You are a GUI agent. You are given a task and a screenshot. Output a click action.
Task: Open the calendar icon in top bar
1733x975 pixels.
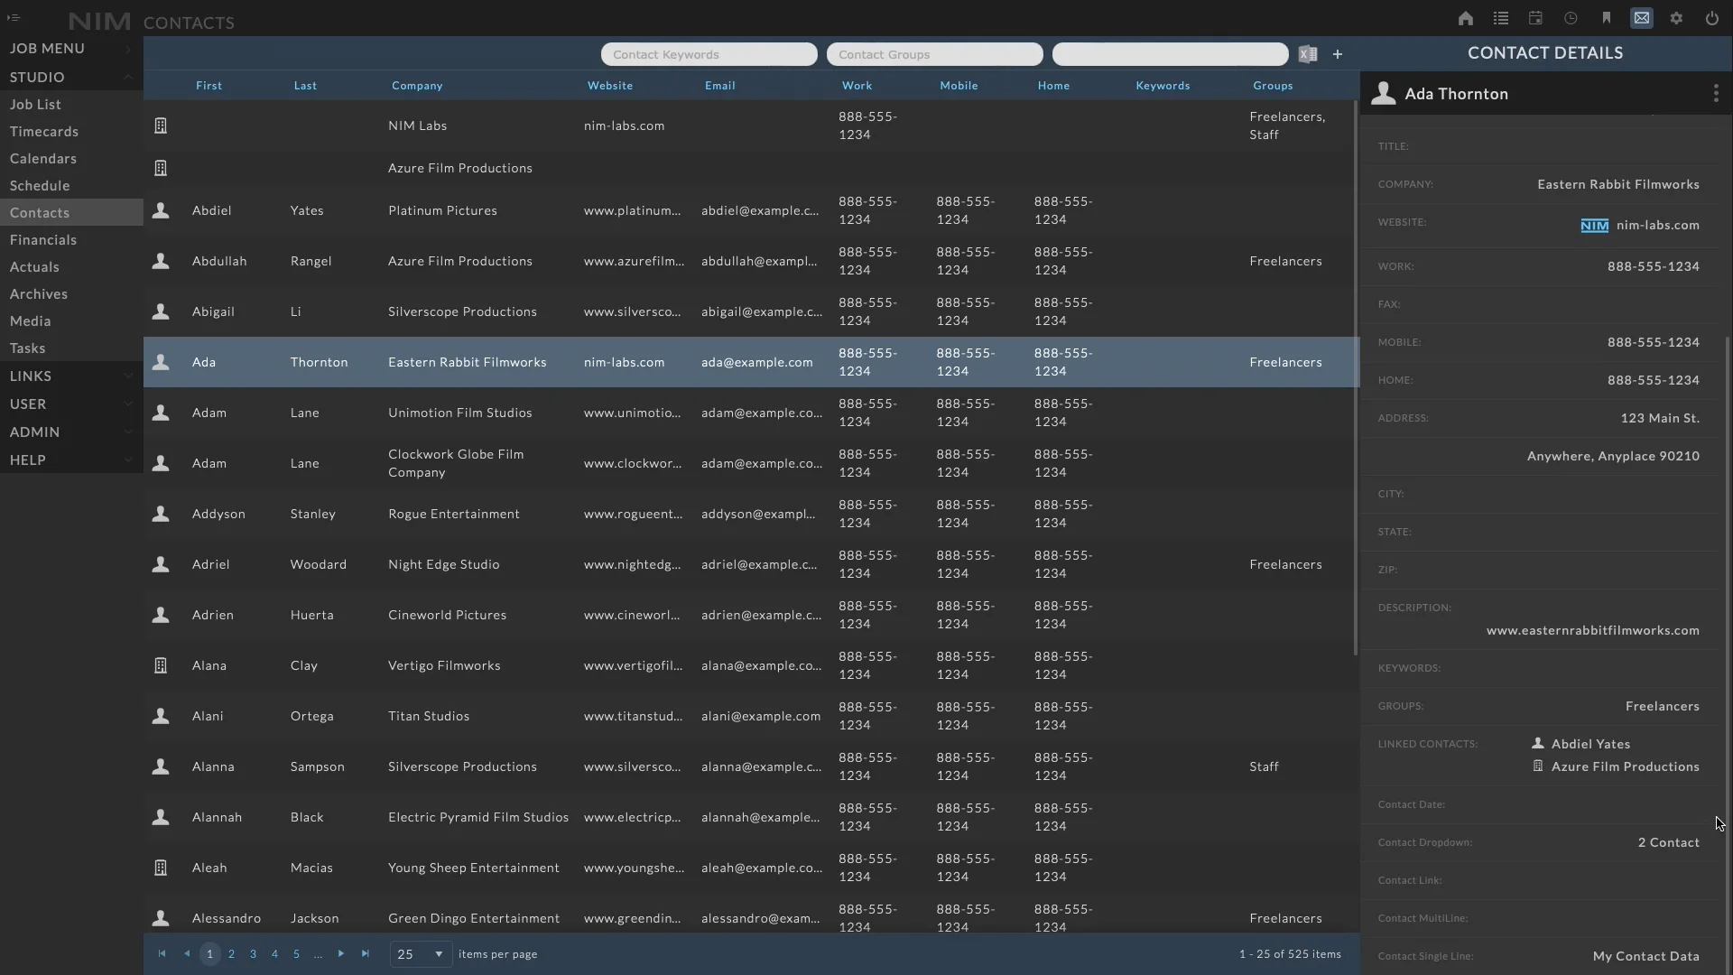click(1535, 17)
